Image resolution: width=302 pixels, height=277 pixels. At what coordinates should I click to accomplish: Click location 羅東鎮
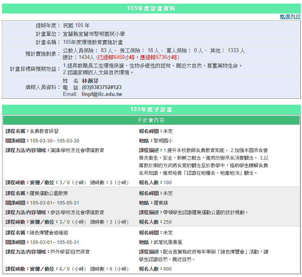click(161, 203)
